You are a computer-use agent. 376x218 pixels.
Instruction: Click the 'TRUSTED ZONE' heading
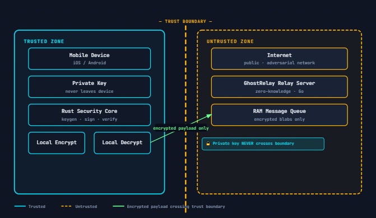44,41
